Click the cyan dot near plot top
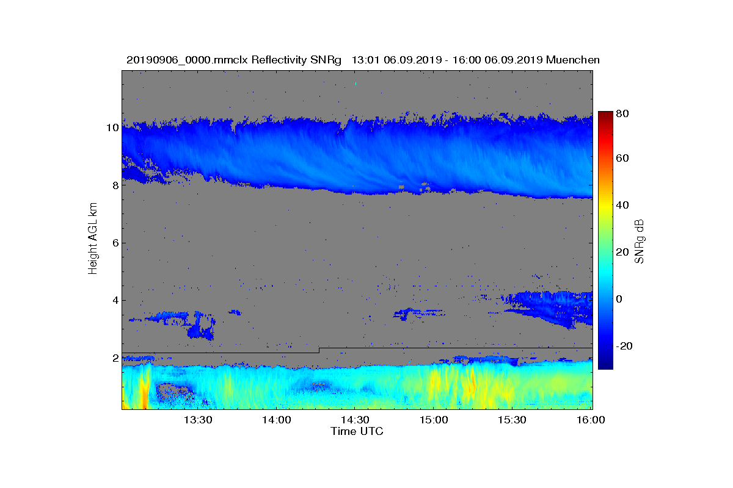This screenshot has width=733, height=488. click(x=356, y=84)
